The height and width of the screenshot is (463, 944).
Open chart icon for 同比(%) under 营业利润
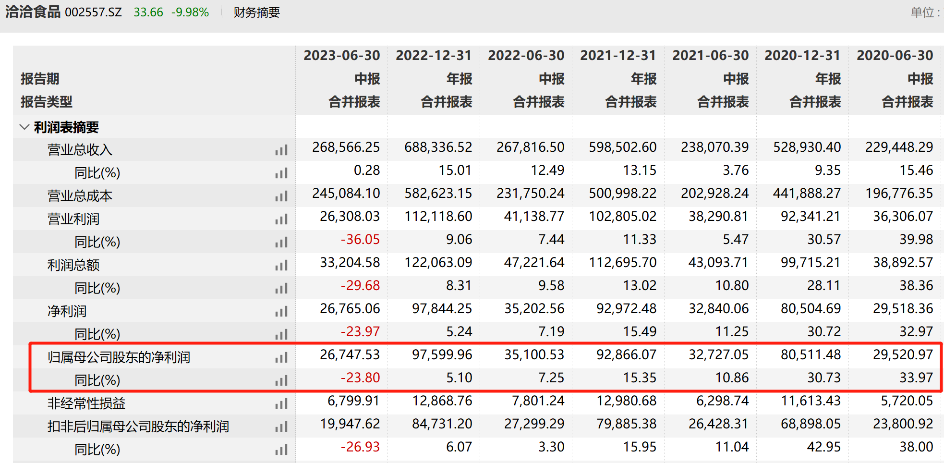(281, 243)
